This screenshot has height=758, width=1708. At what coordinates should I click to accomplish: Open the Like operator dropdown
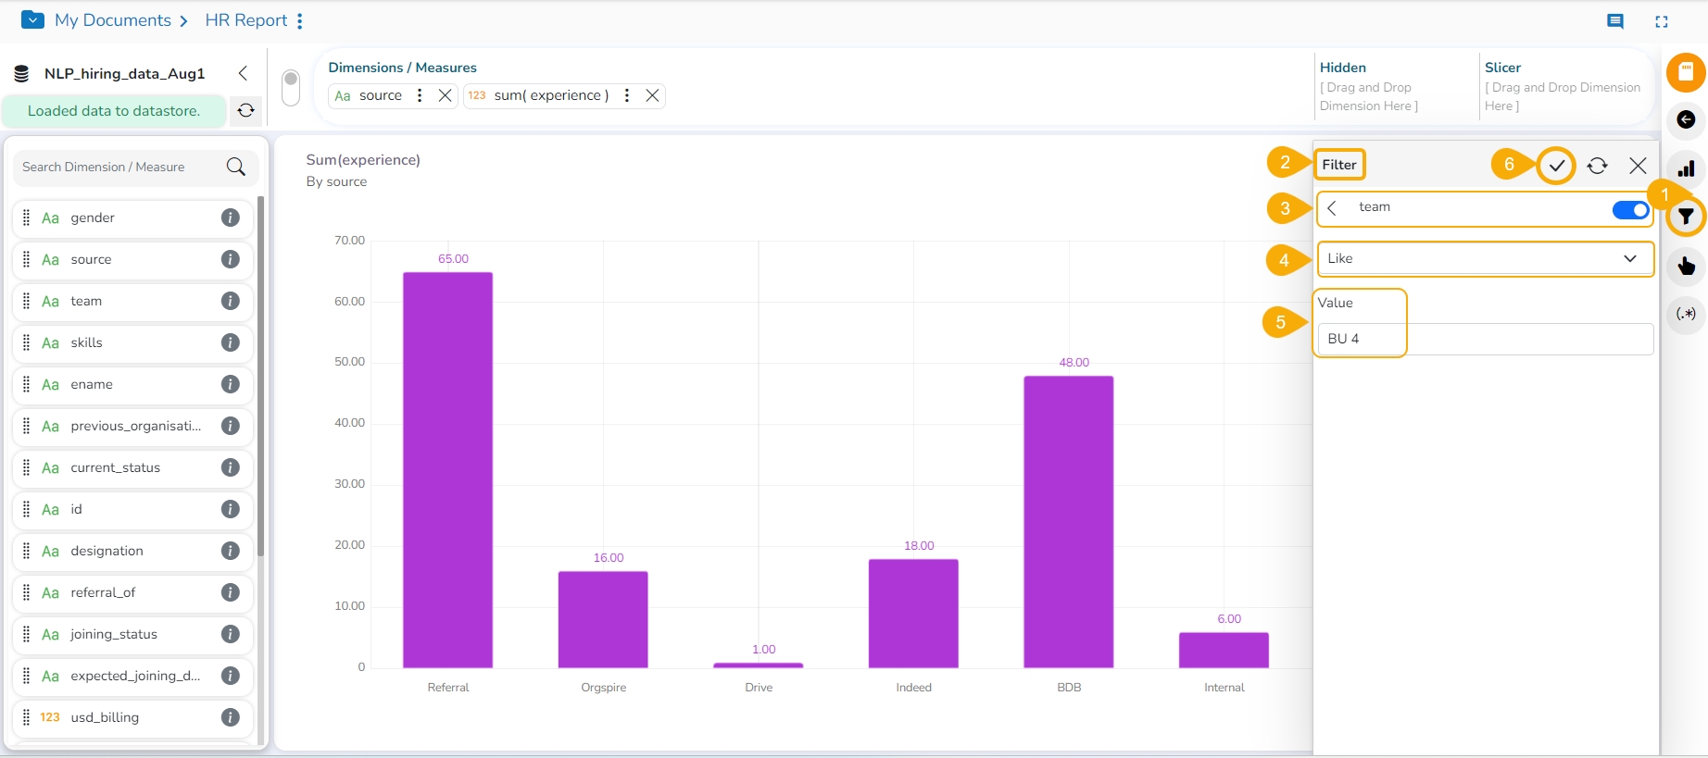pos(1484,258)
